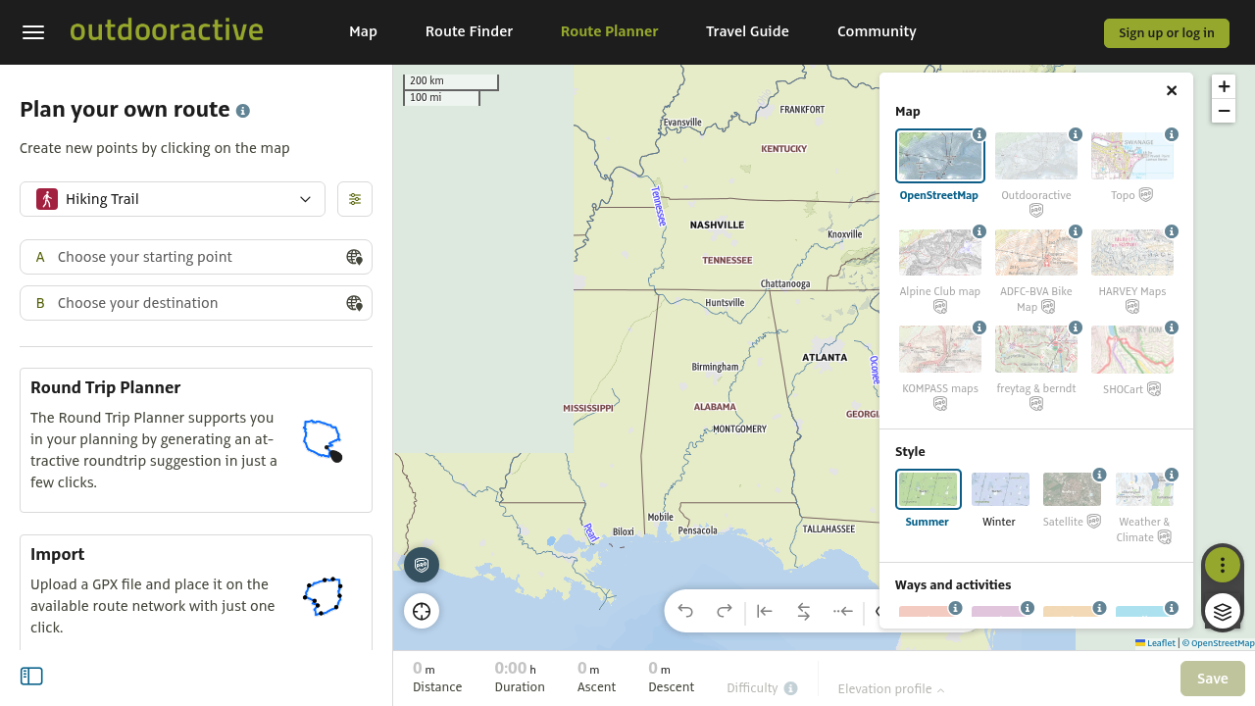The height and width of the screenshot is (706, 1255).
Task: Open the Route Finder menu item
Action: 469,31
